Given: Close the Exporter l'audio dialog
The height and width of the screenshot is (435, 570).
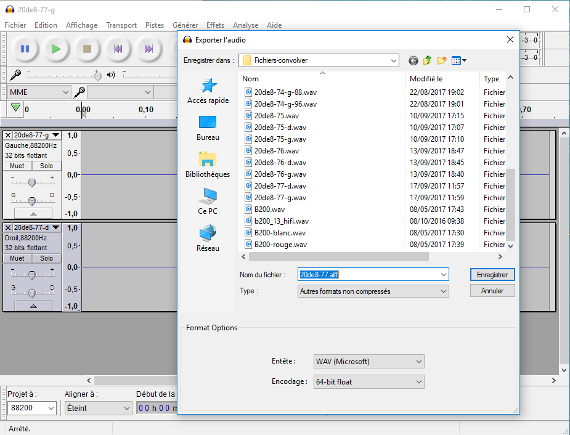Looking at the screenshot, I should pos(510,39).
